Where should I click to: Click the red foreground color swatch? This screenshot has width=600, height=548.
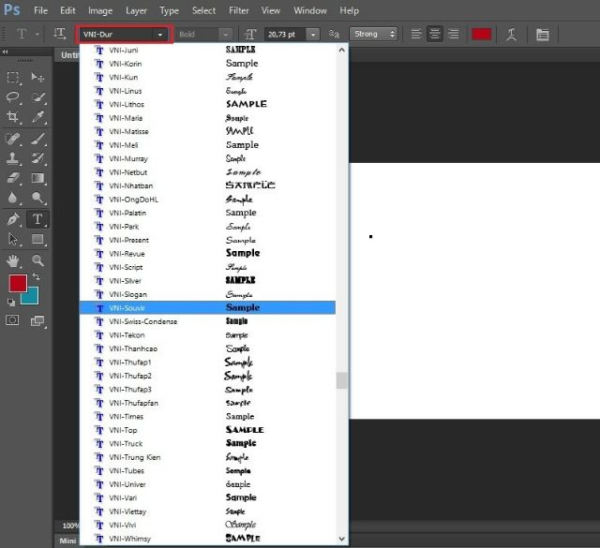click(x=18, y=283)
